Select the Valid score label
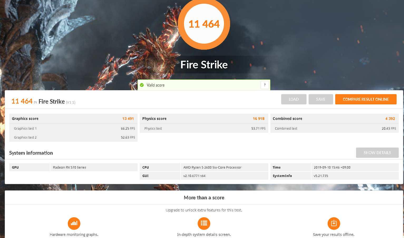Screen dimensions: 404x238 (155, 85)
